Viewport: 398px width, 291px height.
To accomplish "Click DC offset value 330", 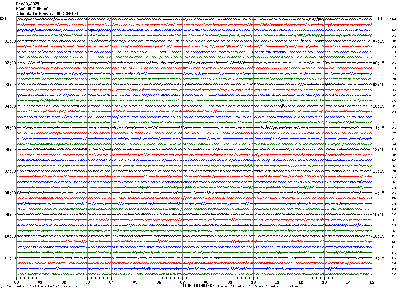I will [394, 215].
